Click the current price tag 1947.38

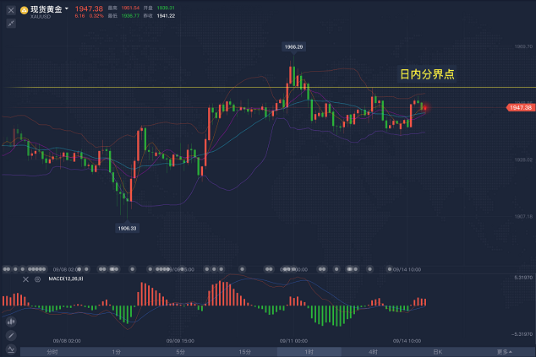[520, 107]
